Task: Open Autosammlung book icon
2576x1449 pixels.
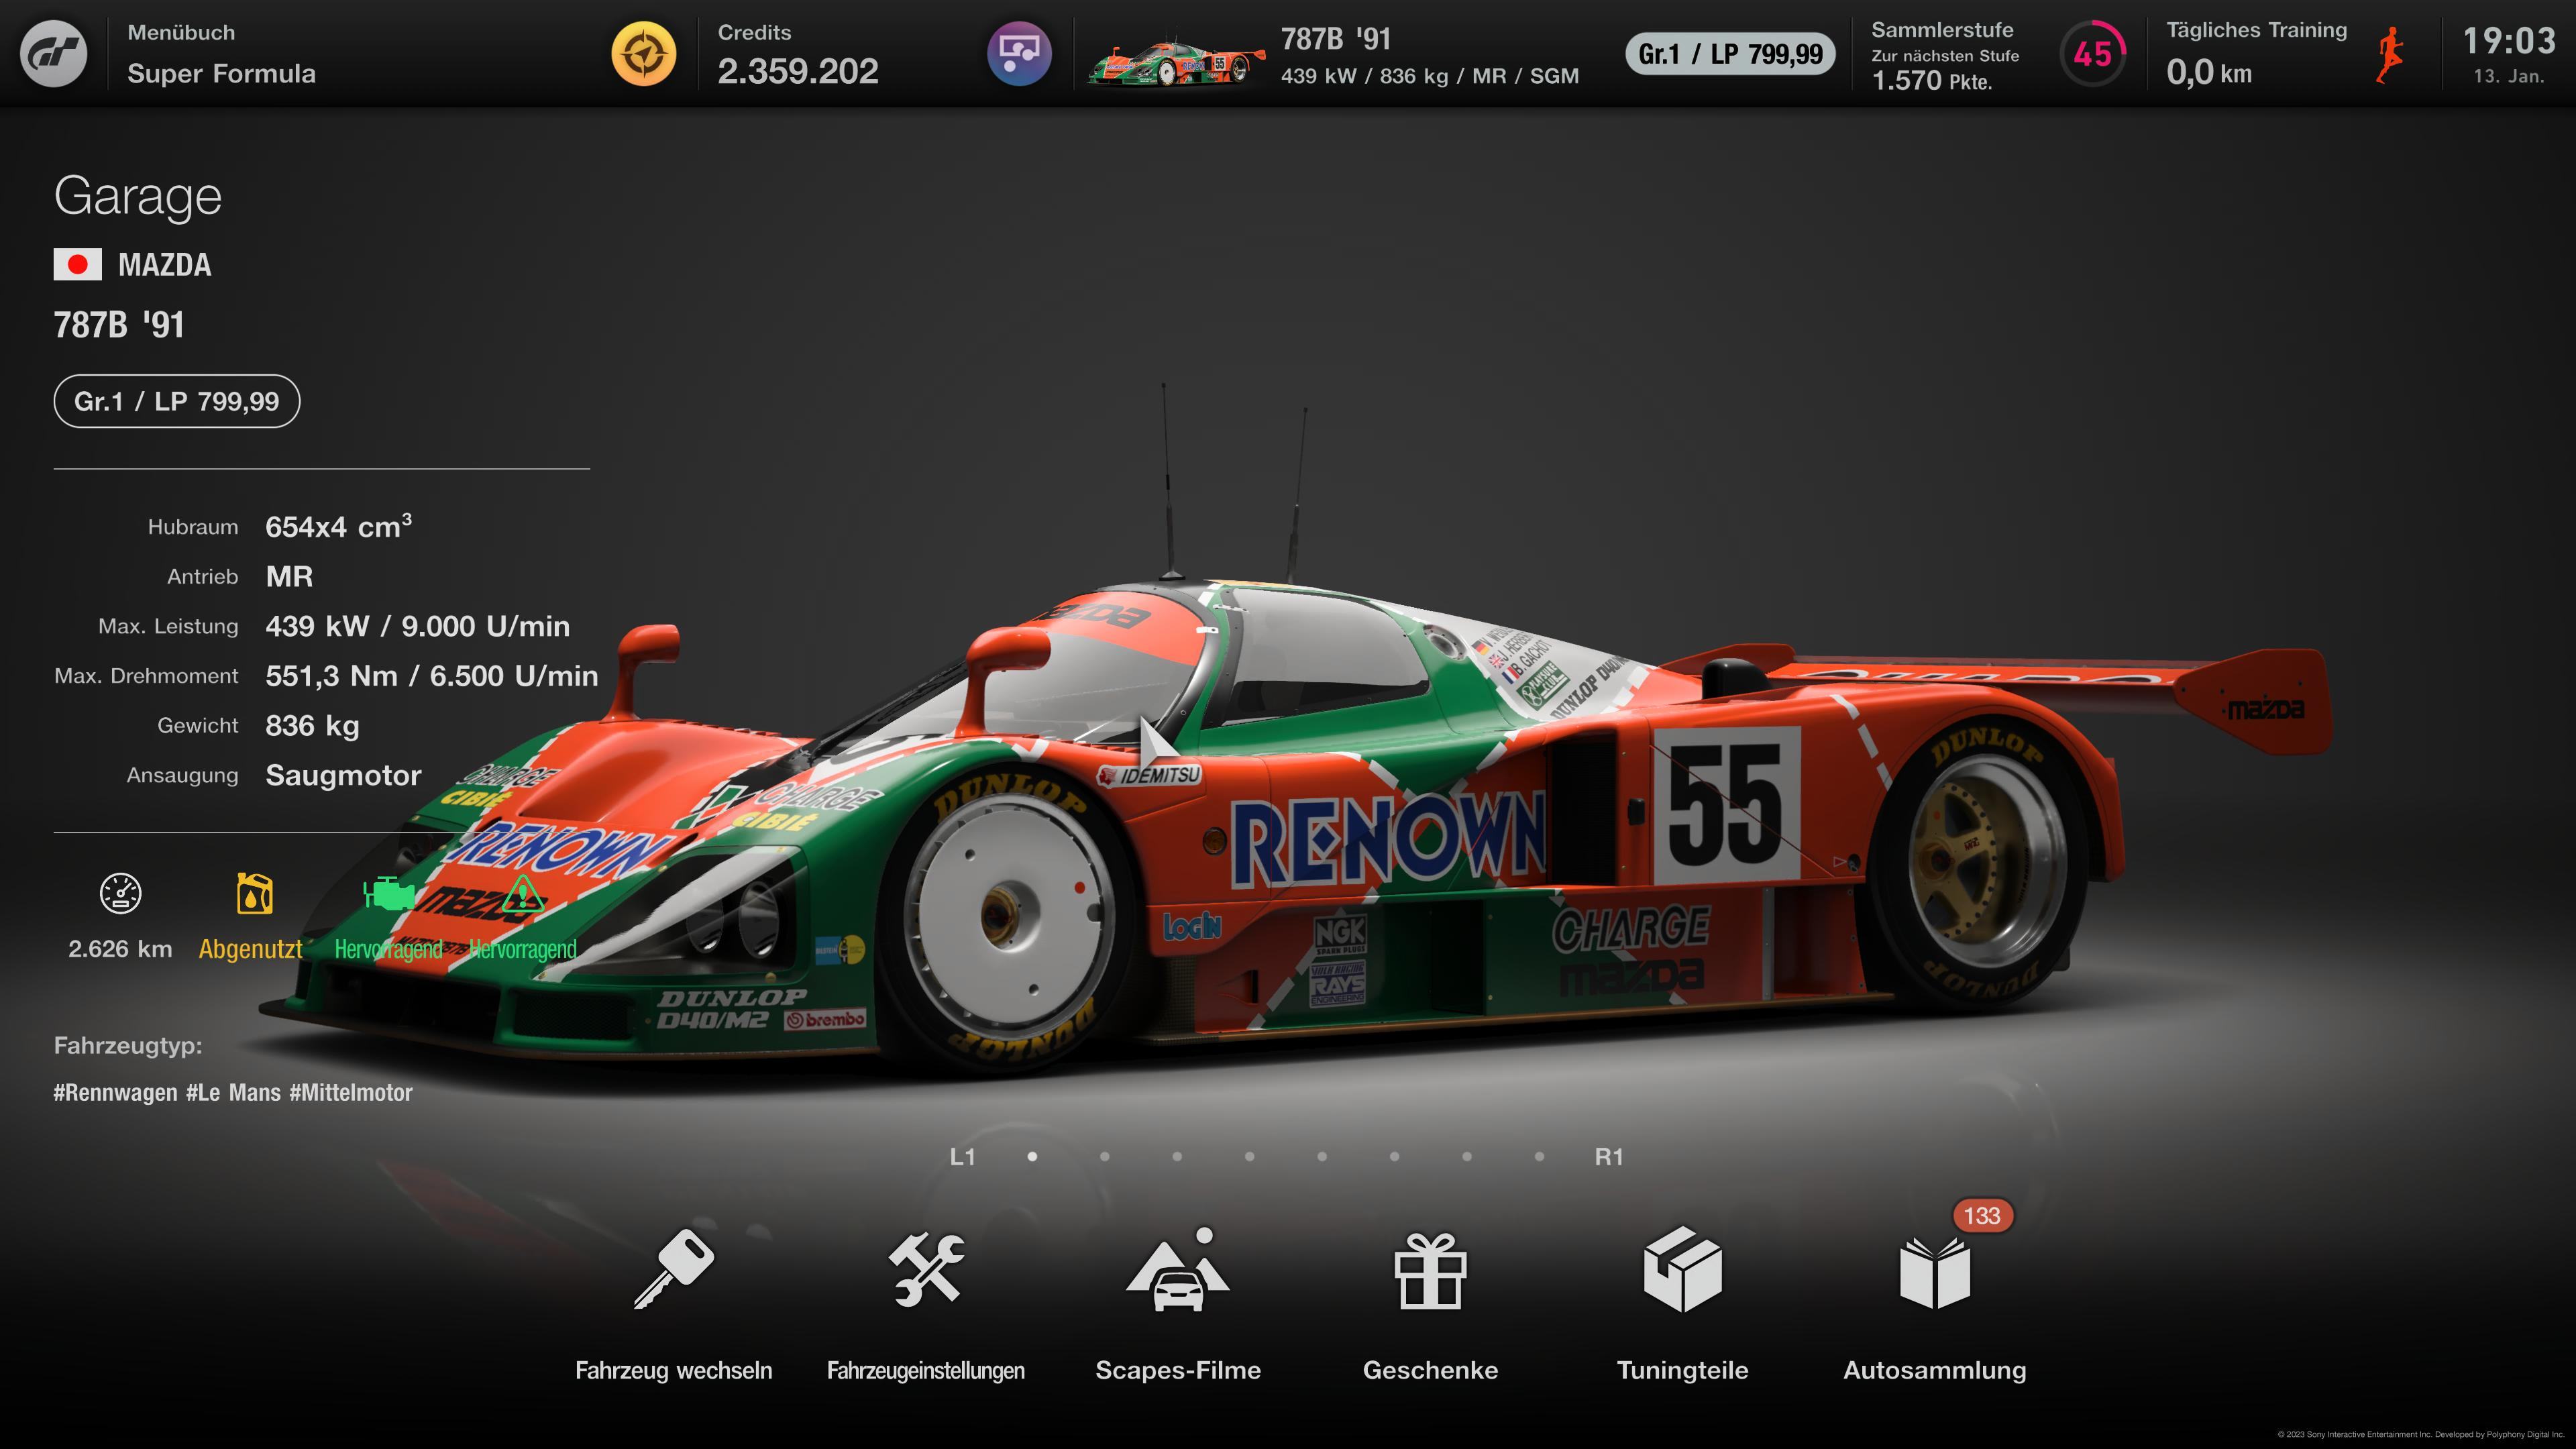Action: 1935,1273
